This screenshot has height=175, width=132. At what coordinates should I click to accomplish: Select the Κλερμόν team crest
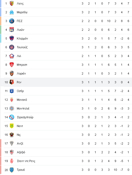click(x=12, y=38)
